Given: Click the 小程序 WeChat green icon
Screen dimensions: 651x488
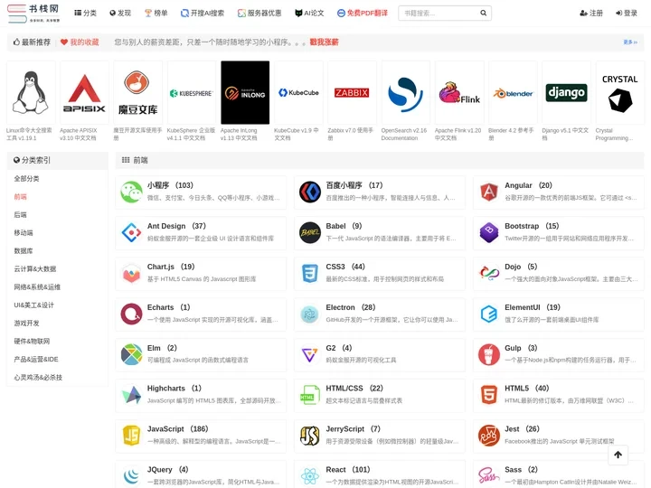Looking at the screenshot, I should point(132,192).
